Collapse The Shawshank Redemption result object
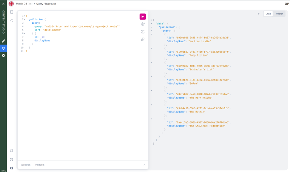Viewport: 290px width, 172px height. 151,119
